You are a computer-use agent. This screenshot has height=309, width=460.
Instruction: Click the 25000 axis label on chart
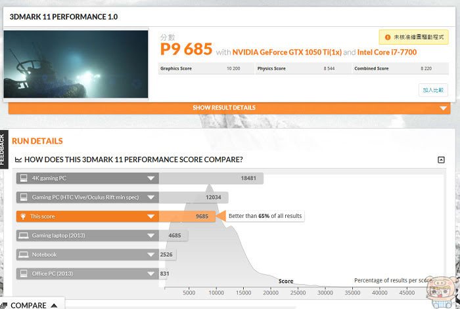tap(298, 293)
